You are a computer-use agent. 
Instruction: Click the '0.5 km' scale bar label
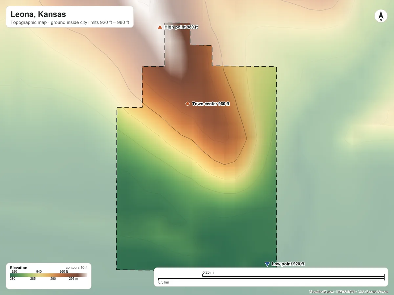[x=164, y=282]
